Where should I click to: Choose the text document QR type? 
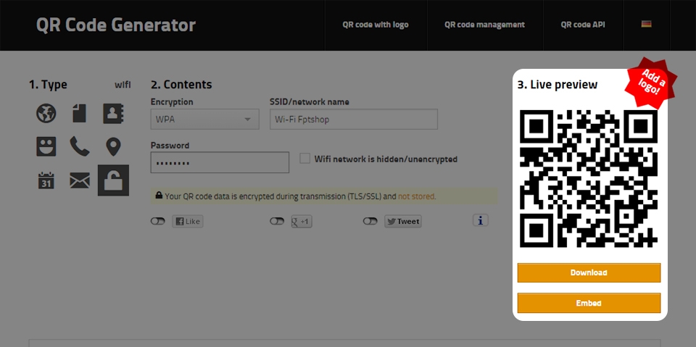[80, 114]
